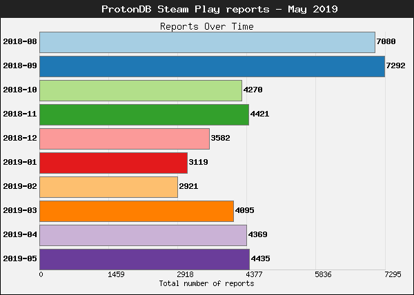Click the value label '7080'

coord(386,41)
